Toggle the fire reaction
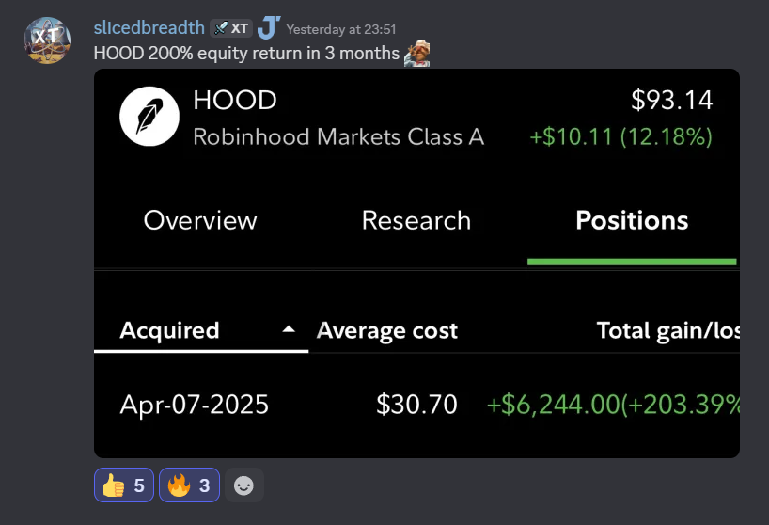The width and height of the screenshot is (769, 525). click(189, 485)
